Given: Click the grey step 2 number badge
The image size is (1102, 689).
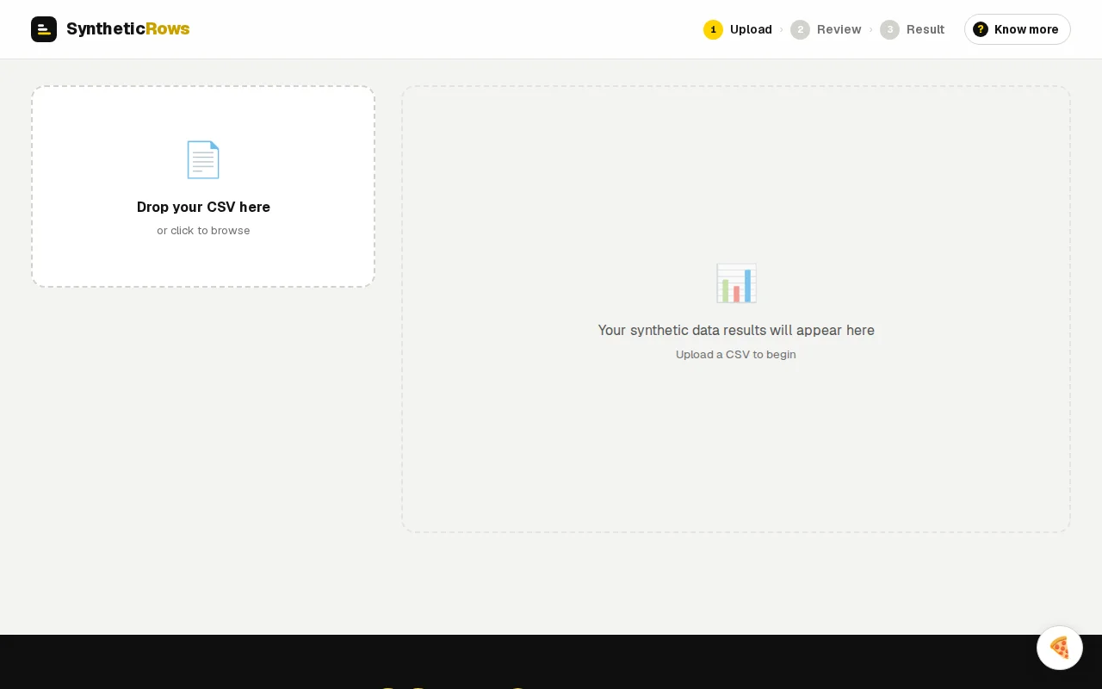Looking at the screenshot, I should pyautogui.click(x=800, y=29).
